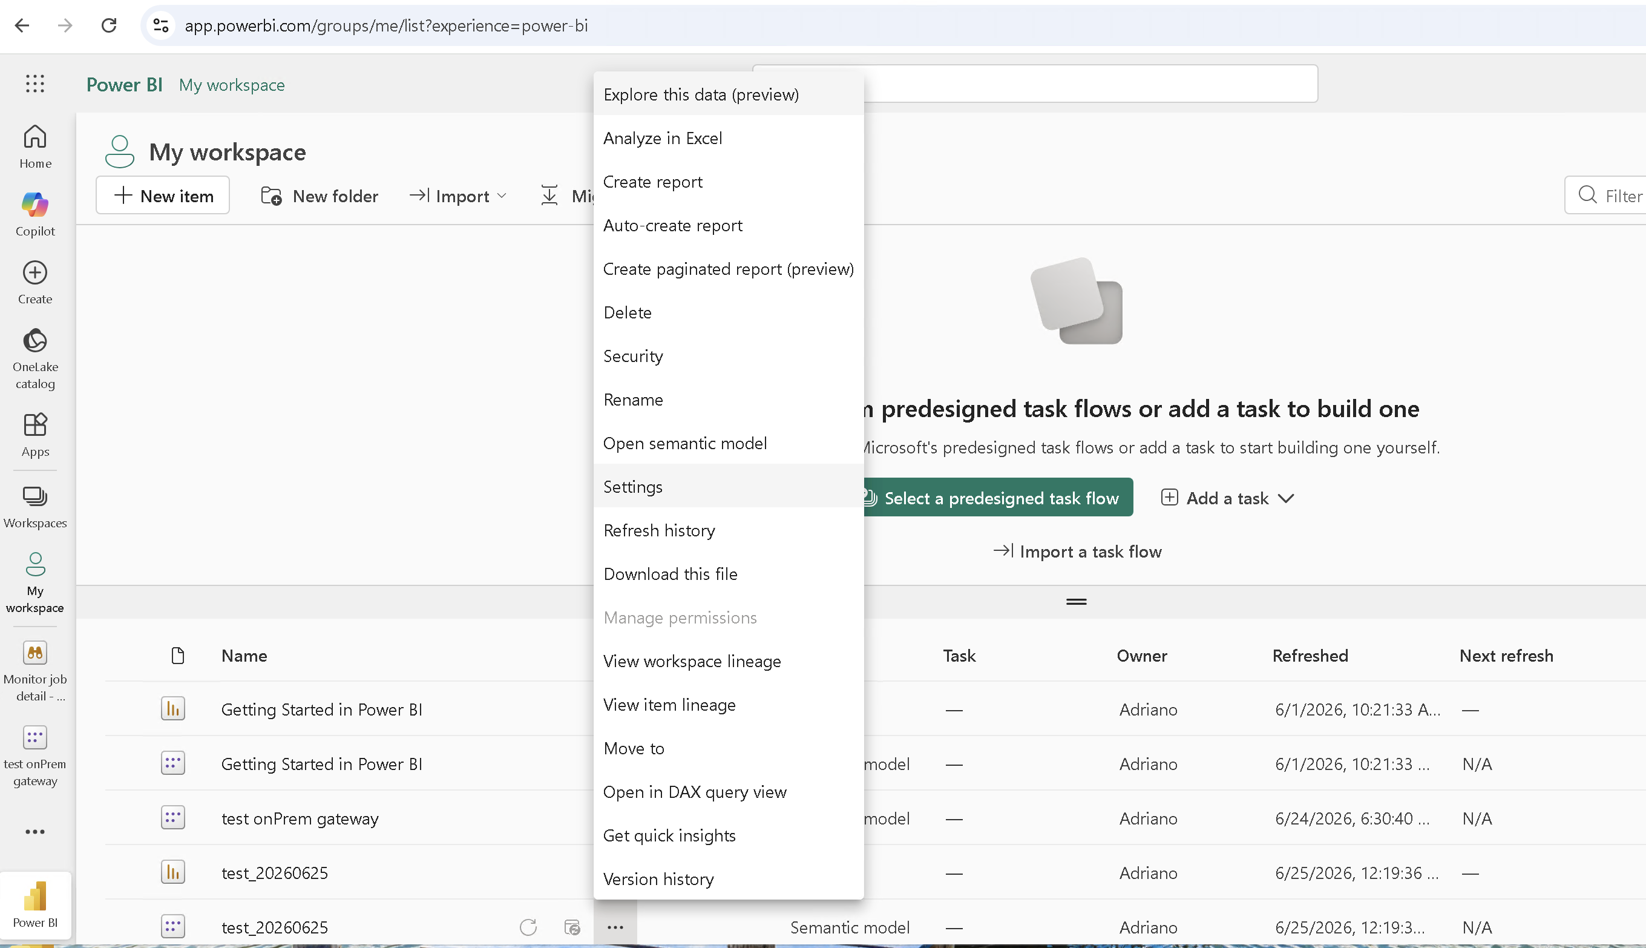Screen dimensions: 1646x948
Task: Select Auto-create report
Action: [x=729, y=225]
